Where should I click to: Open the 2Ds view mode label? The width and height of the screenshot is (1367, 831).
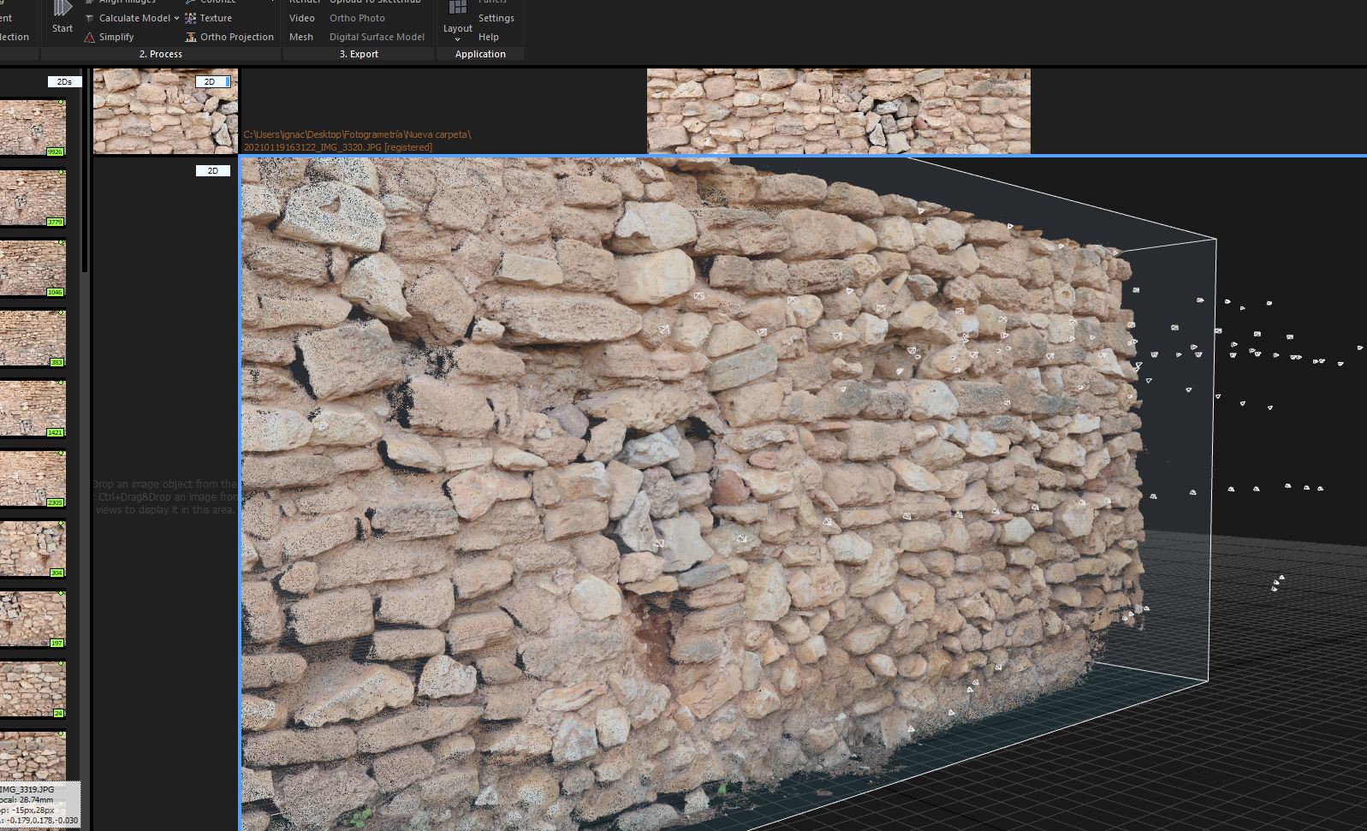64,82
